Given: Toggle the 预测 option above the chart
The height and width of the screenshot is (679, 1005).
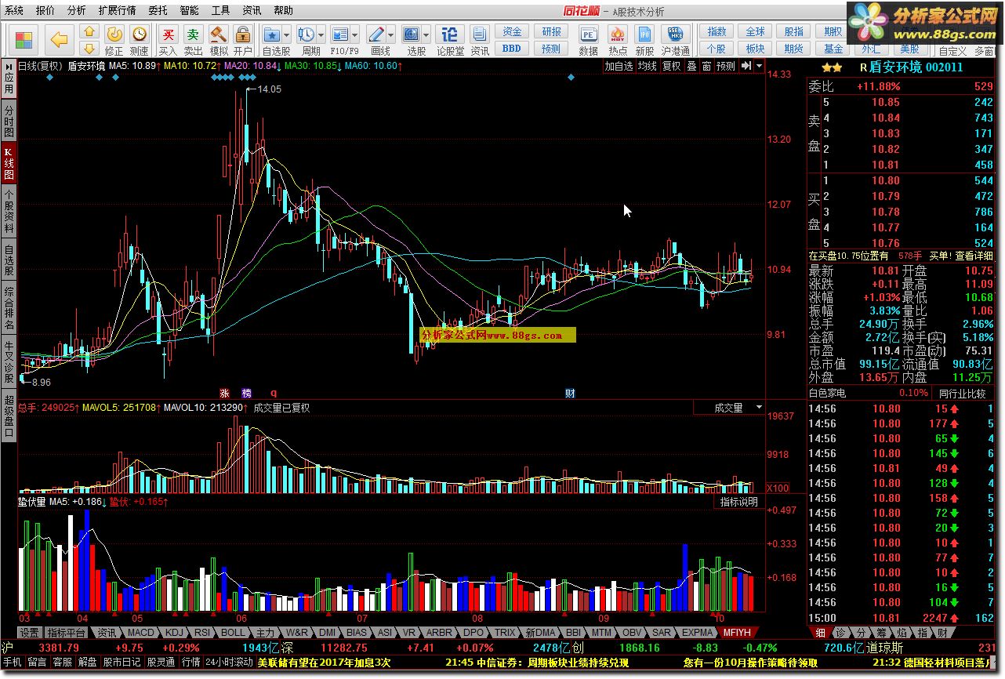Looking at the screenshot, I should pyautogui.click(x=726, y=66).
